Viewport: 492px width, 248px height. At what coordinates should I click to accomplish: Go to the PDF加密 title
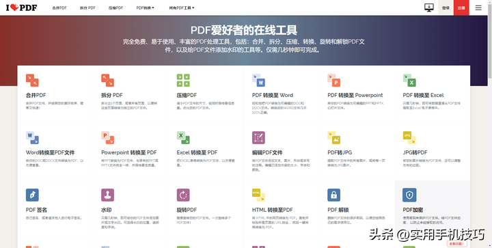(413, 210)
